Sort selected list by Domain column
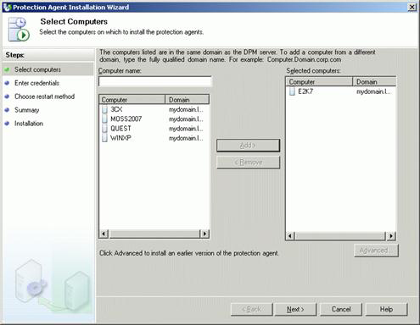 (x=374, y=82)
